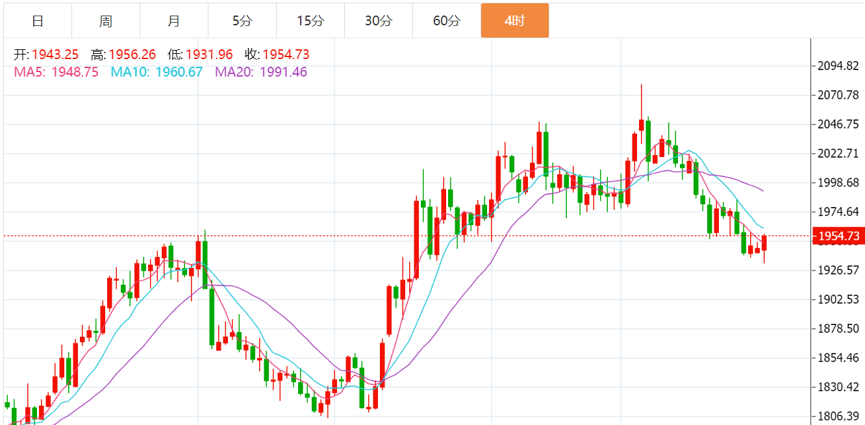
Task: Click the active 4时 timeframe tab
Action: 515,21
